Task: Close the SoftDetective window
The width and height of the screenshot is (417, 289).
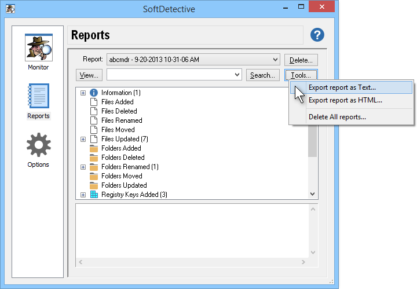Action: [x=322, y=6]
